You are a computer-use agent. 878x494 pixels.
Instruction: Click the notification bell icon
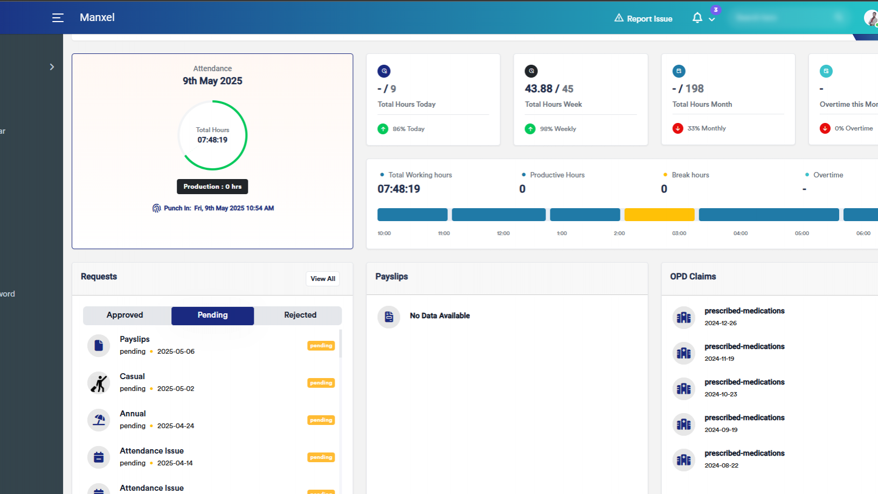(x=697, y=18)
